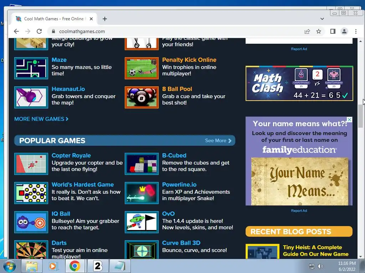
Task: Reload the Cool Math Games page
Action: pyautogui.click(x=39, y=31)
